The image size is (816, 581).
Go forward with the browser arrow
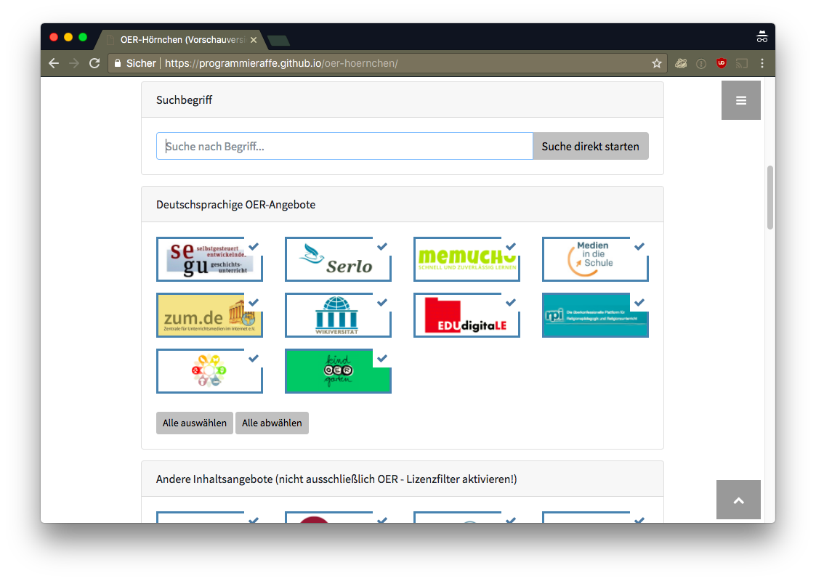click(x=74, y=63)
